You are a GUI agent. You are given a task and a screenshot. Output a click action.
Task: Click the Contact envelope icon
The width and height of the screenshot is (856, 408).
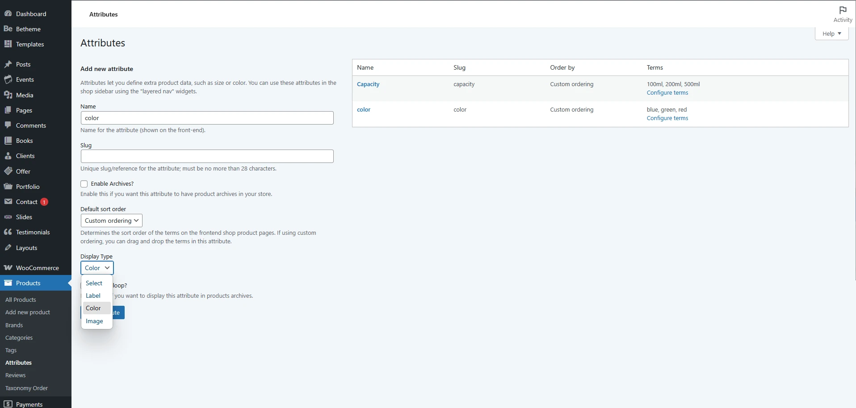8,202
